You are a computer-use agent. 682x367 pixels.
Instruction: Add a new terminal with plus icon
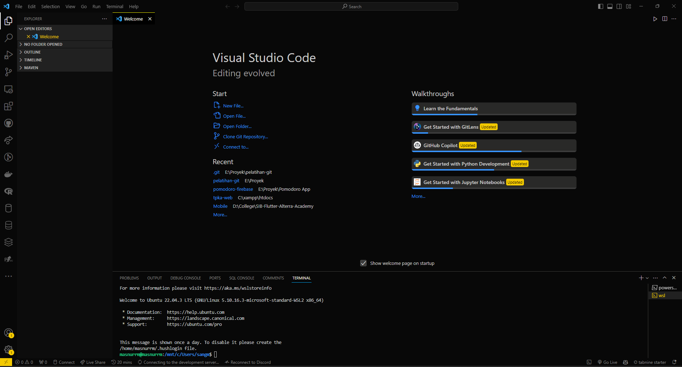point(641,278)
